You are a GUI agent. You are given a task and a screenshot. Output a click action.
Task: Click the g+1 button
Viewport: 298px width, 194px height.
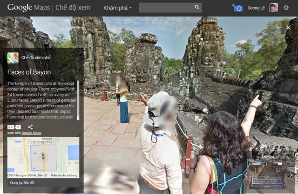coord(11,127)
